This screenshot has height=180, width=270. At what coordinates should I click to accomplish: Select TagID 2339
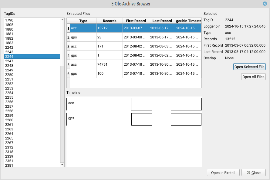(x=32, y=156)
